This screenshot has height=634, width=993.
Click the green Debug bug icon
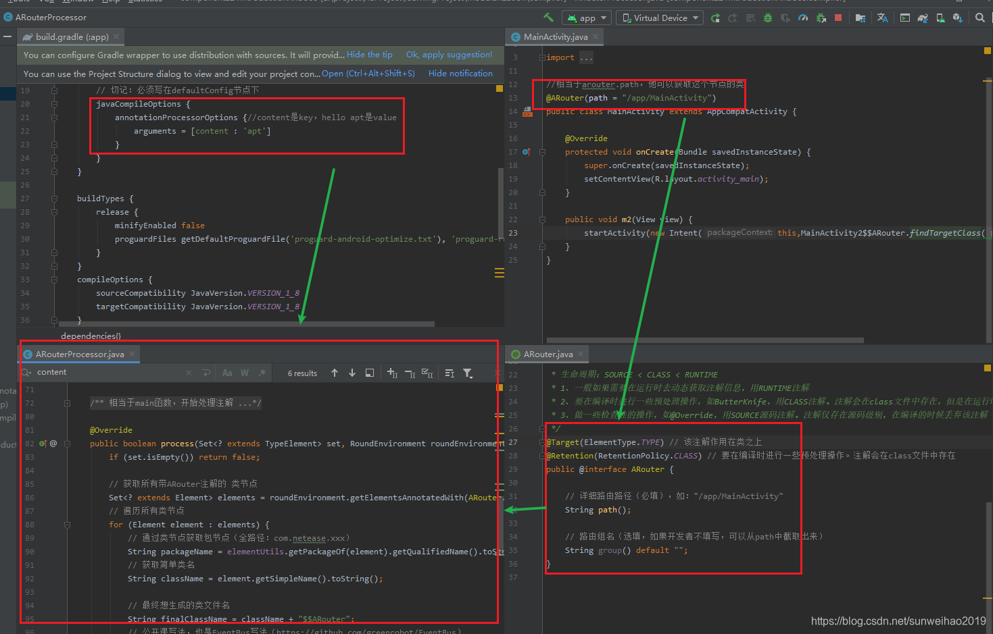point(768,18)
